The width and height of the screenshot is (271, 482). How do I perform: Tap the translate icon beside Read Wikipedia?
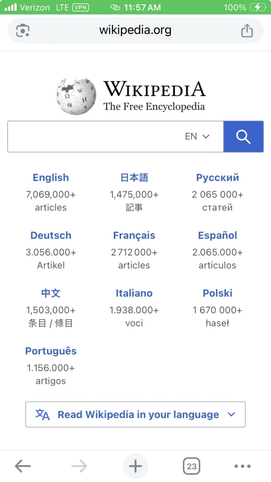43,415
